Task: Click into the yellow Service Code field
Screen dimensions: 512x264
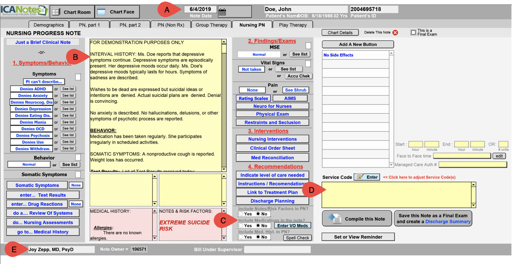Action: [x=396, y=195]
